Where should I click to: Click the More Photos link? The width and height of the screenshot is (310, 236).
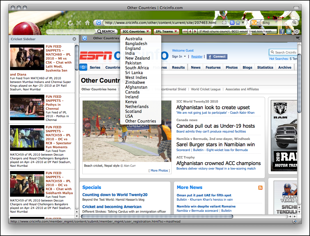[x=159, y=171]
